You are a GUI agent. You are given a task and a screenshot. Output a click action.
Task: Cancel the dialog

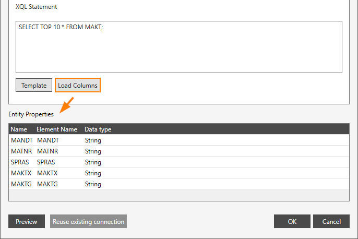click(331, 221)
